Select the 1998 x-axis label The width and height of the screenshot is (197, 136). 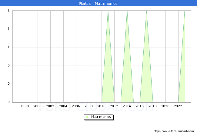point(25,106)
